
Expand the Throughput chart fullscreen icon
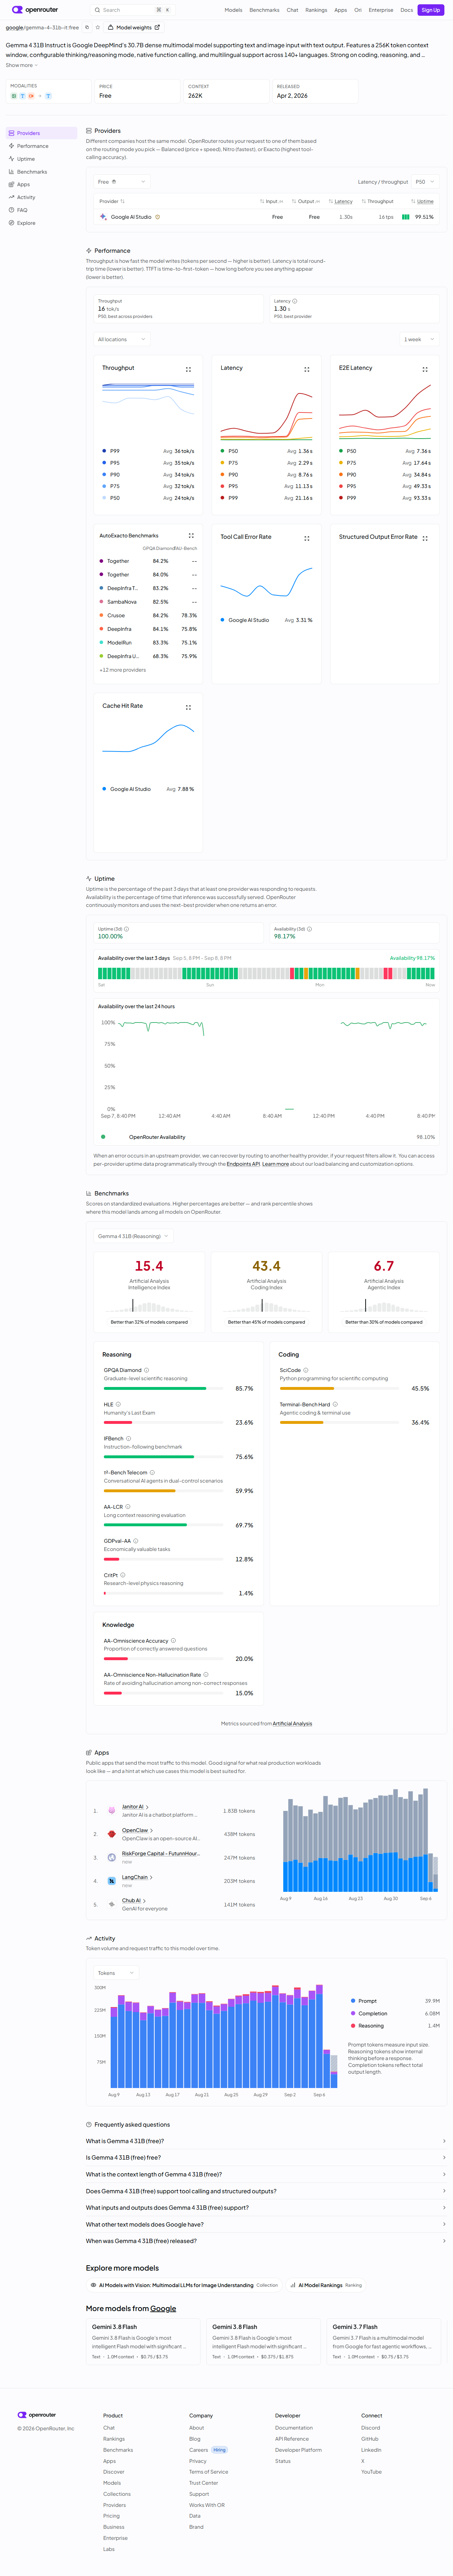(x=188, y=369)
